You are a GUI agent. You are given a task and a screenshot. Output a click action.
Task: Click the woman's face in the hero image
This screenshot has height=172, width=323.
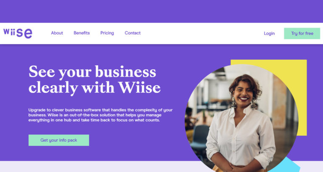pyautogui.click(x=244, y=93)
